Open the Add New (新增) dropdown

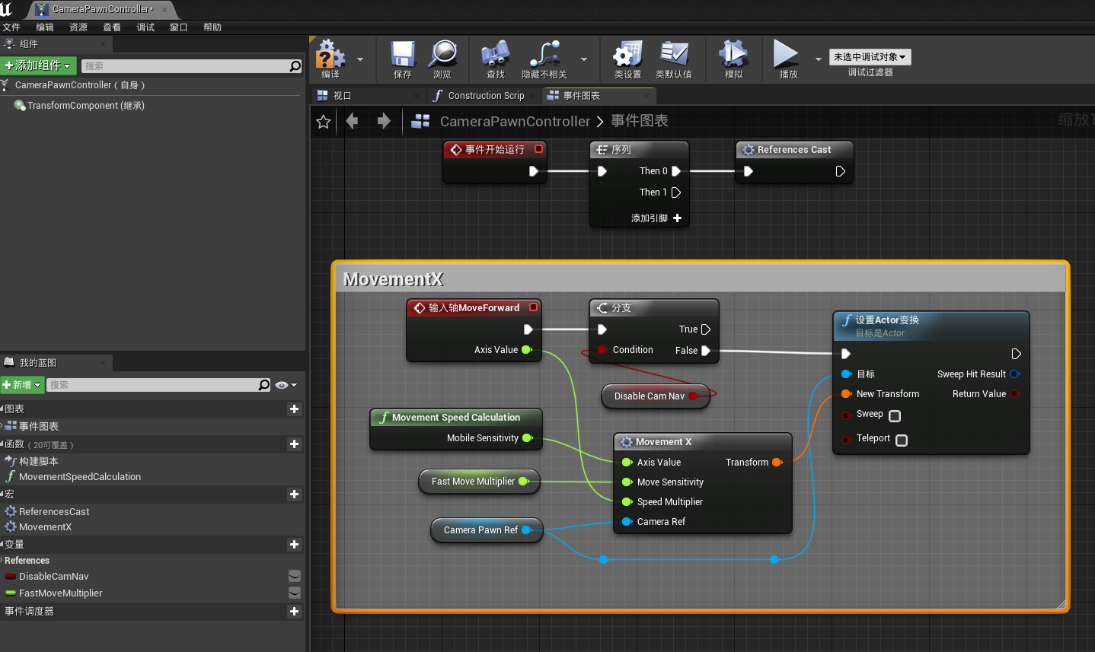22,385
